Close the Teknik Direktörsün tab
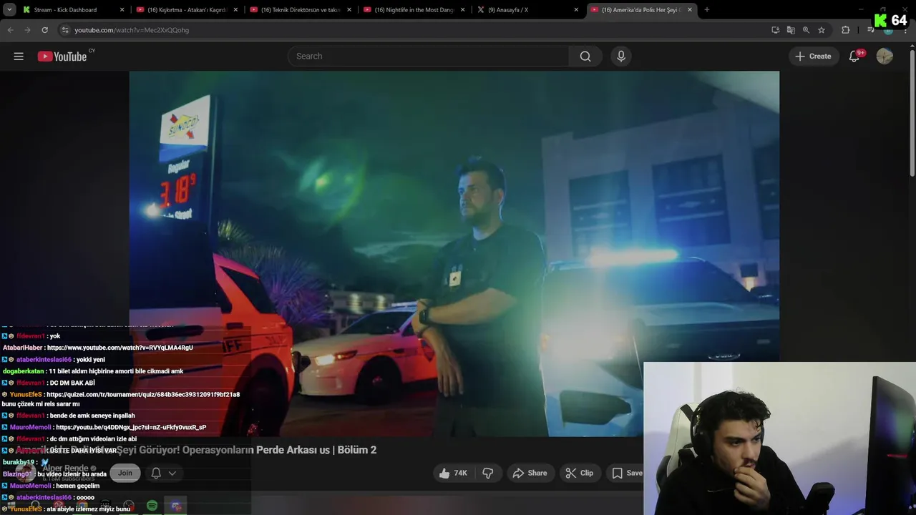The width and height of the screenshot is (916, 515). 349,10
